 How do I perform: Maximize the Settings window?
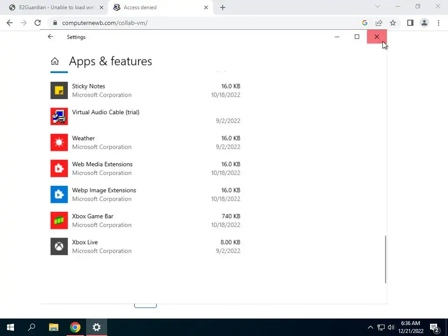pyautogui.click(x=357, y=37)
